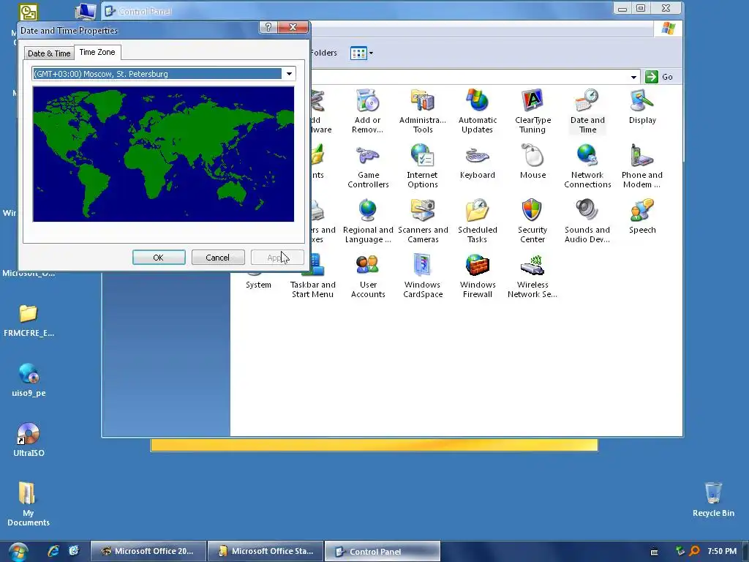Click the orange magnifier tray icon
Screen dimensions: 749x562
(694, 551)
